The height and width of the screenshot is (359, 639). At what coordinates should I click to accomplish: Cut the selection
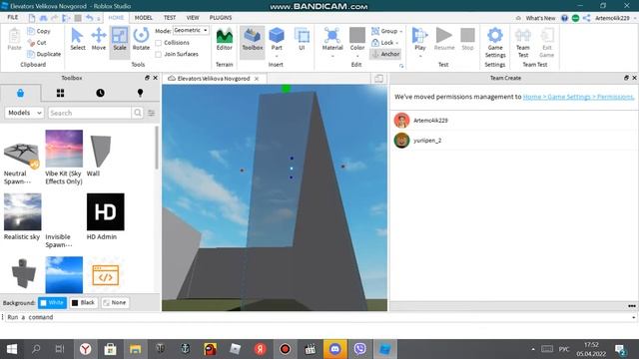[37, 42]
